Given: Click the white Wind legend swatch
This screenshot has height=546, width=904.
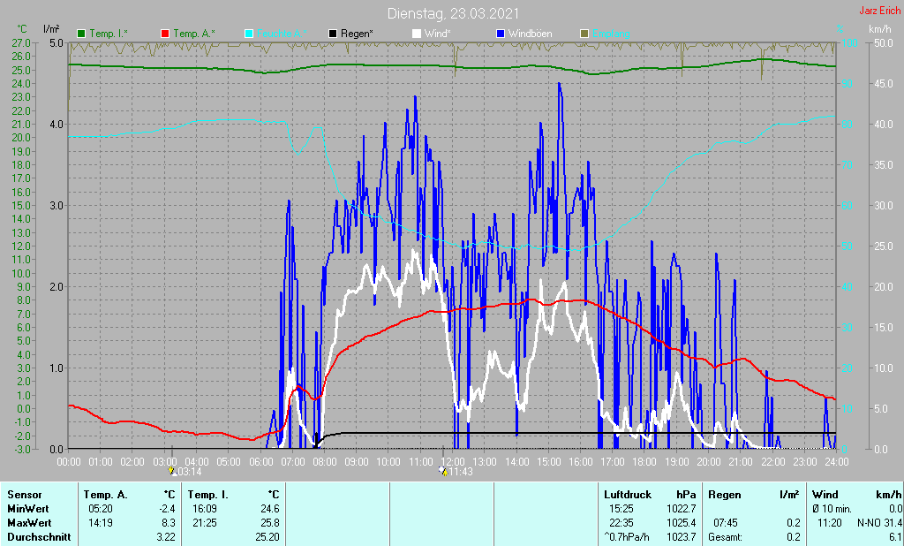Looking at the screenshot, I should coord(417,34).
